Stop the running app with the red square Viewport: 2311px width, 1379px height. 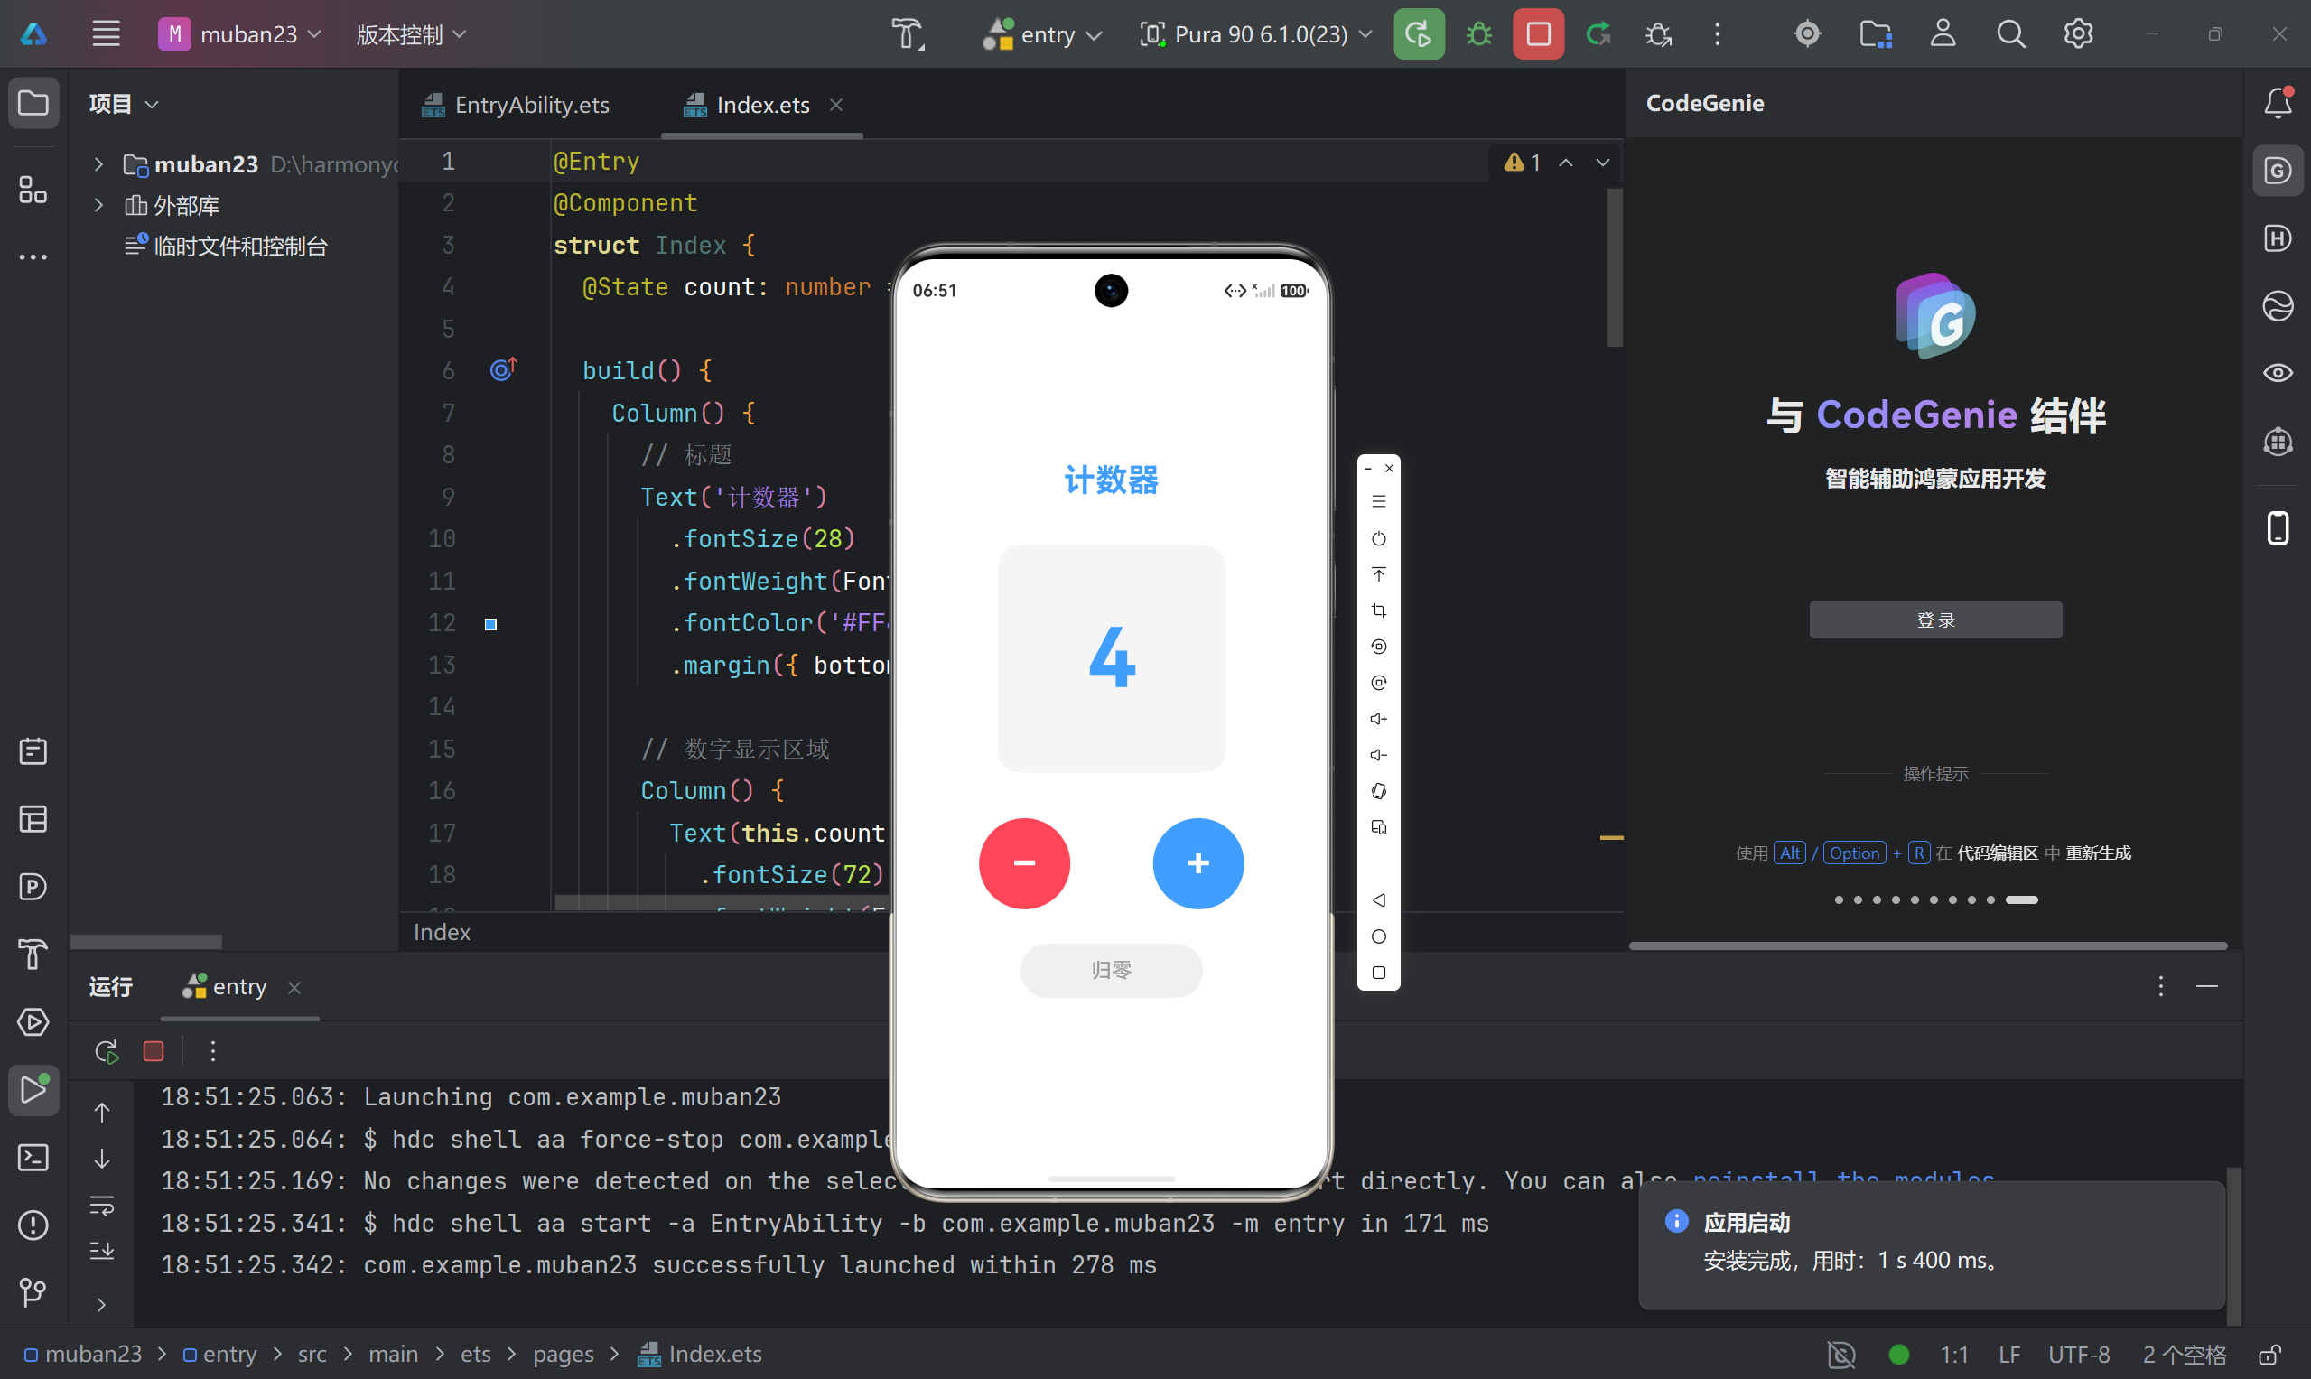1538,34
